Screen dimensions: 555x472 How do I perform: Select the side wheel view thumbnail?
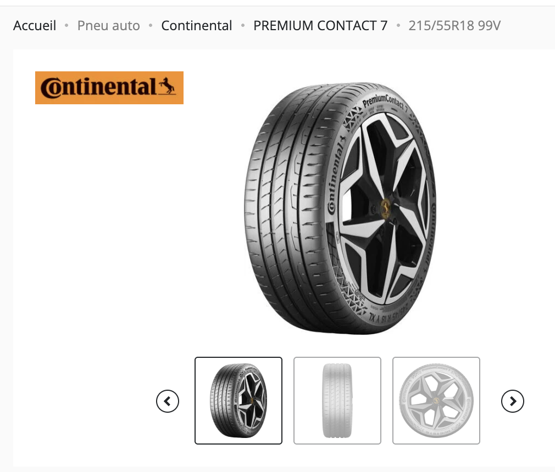coord(436,400)
